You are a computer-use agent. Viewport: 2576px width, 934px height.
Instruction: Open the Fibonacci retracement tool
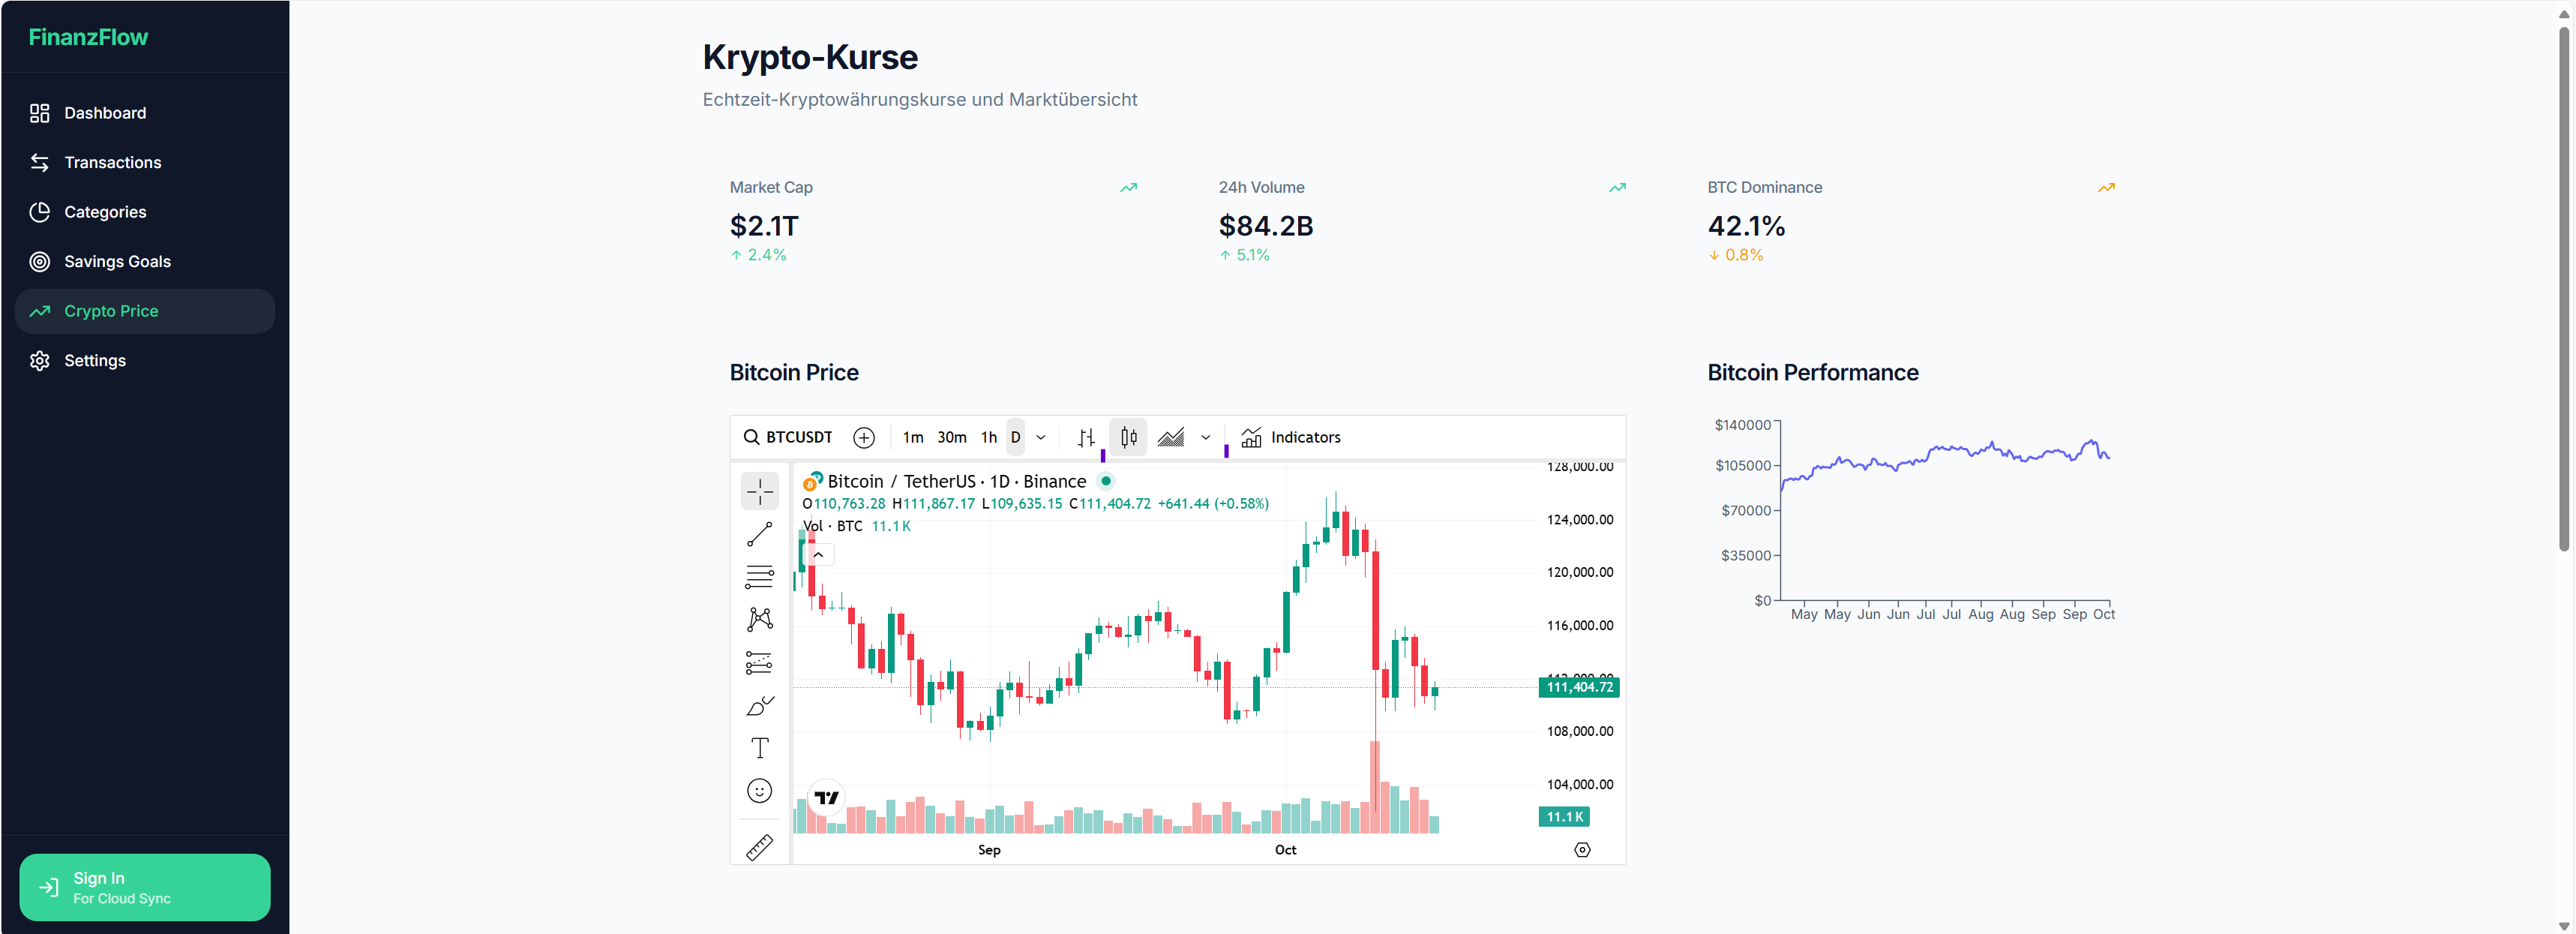tap(759, 577)
